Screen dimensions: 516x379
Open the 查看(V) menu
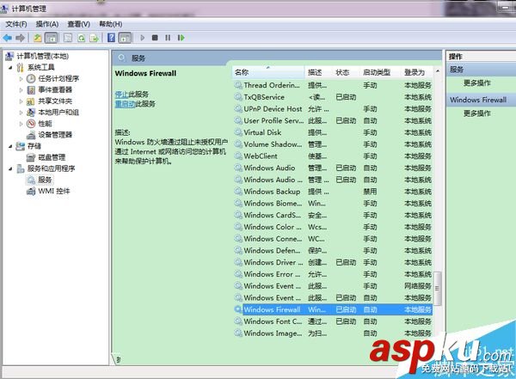pos(78,24)
